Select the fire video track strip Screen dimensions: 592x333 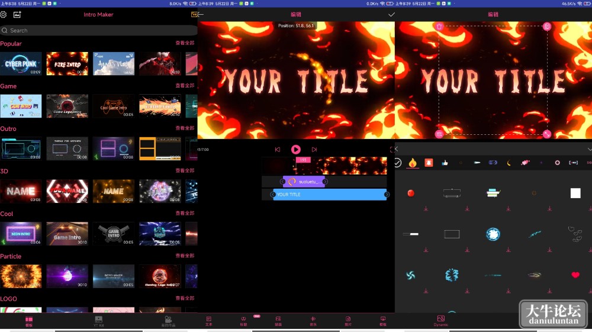(324, 166)
